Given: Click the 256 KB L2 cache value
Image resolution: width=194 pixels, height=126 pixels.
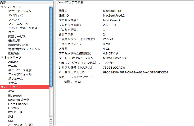Looking at the screenshot, I should coord(108,39).
